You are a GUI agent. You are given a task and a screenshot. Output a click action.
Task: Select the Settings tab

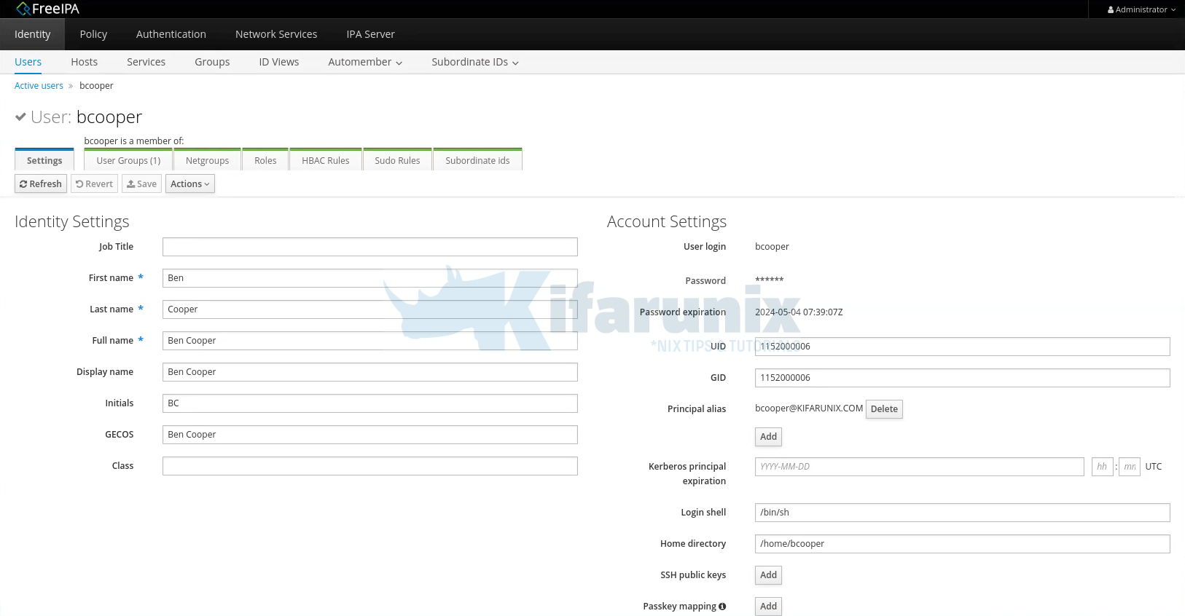(x=44, y=160)
